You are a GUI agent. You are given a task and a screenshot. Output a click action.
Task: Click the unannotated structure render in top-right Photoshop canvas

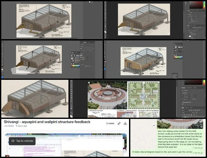(144, 19)
